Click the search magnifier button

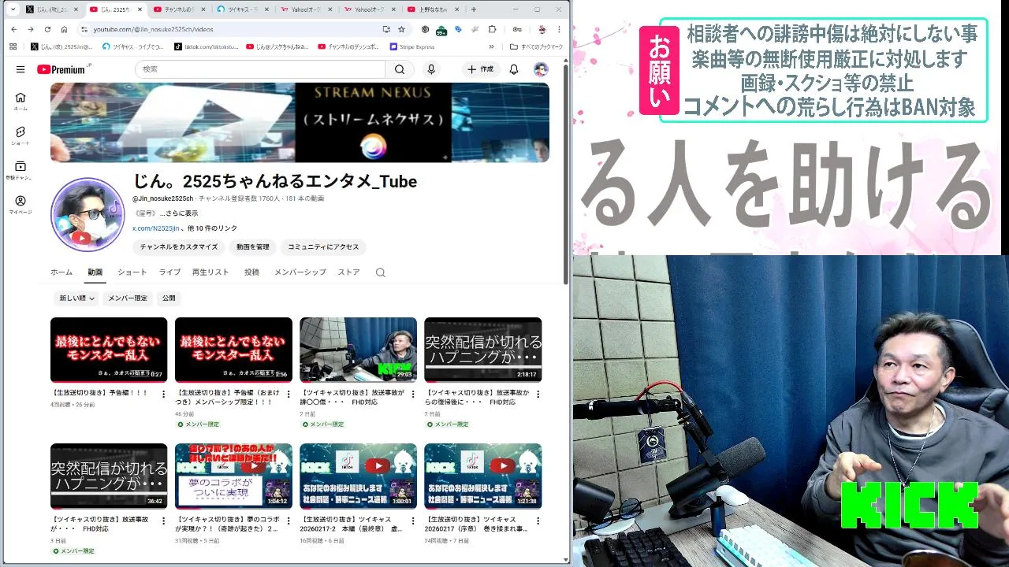tap(400, 69)
